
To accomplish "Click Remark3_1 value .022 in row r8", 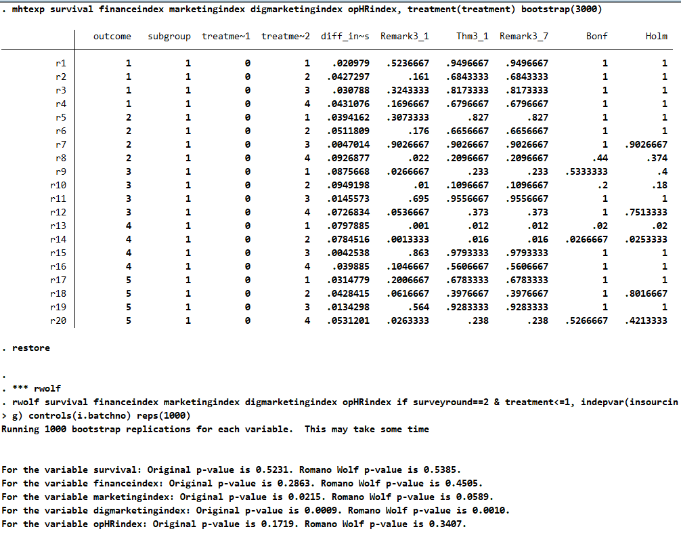I will (x=418, y=159).
